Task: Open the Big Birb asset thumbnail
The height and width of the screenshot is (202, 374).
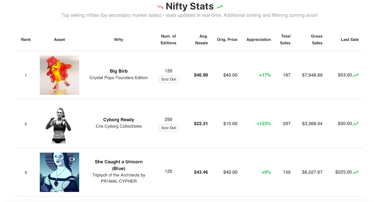Action: [60, 75]
